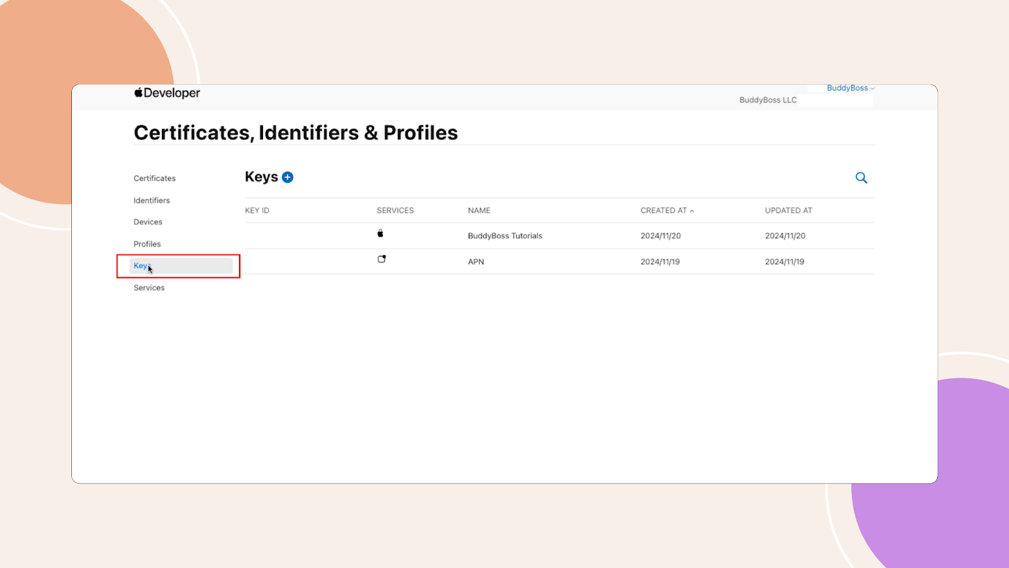This screenshot has width=1009, height=568.
Task: Go to Certificates in the sidebar
Action: [x=155, y=178]
